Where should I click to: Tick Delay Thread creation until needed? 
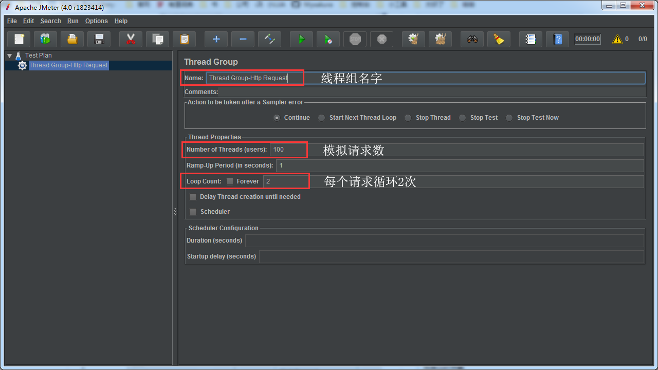(193, 197)
